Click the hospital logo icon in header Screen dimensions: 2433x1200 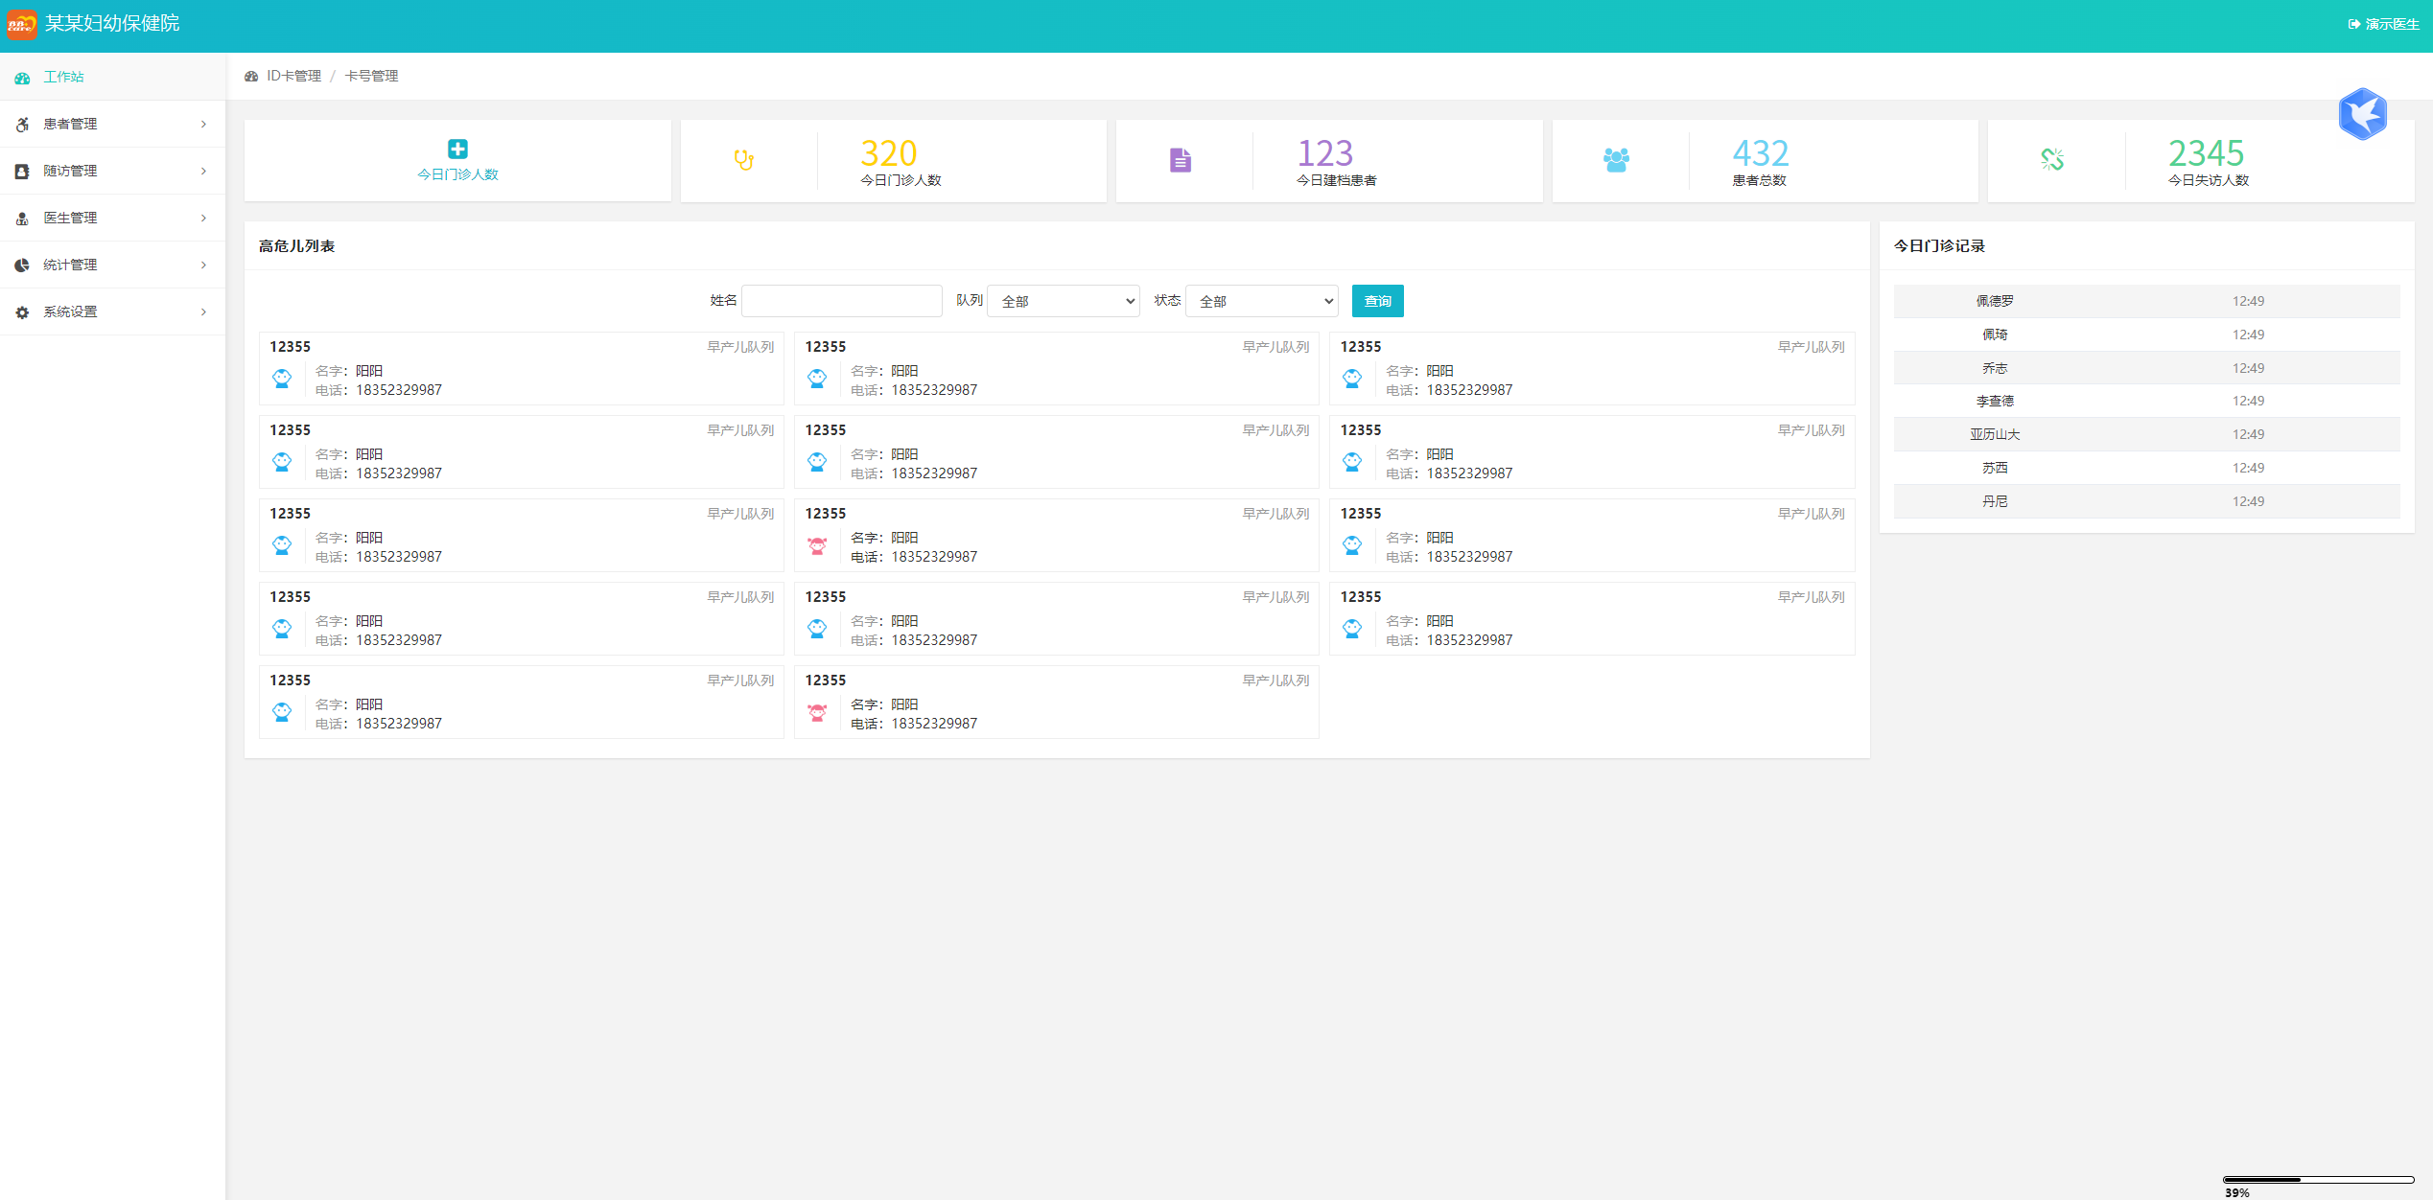tap(22, 24)
